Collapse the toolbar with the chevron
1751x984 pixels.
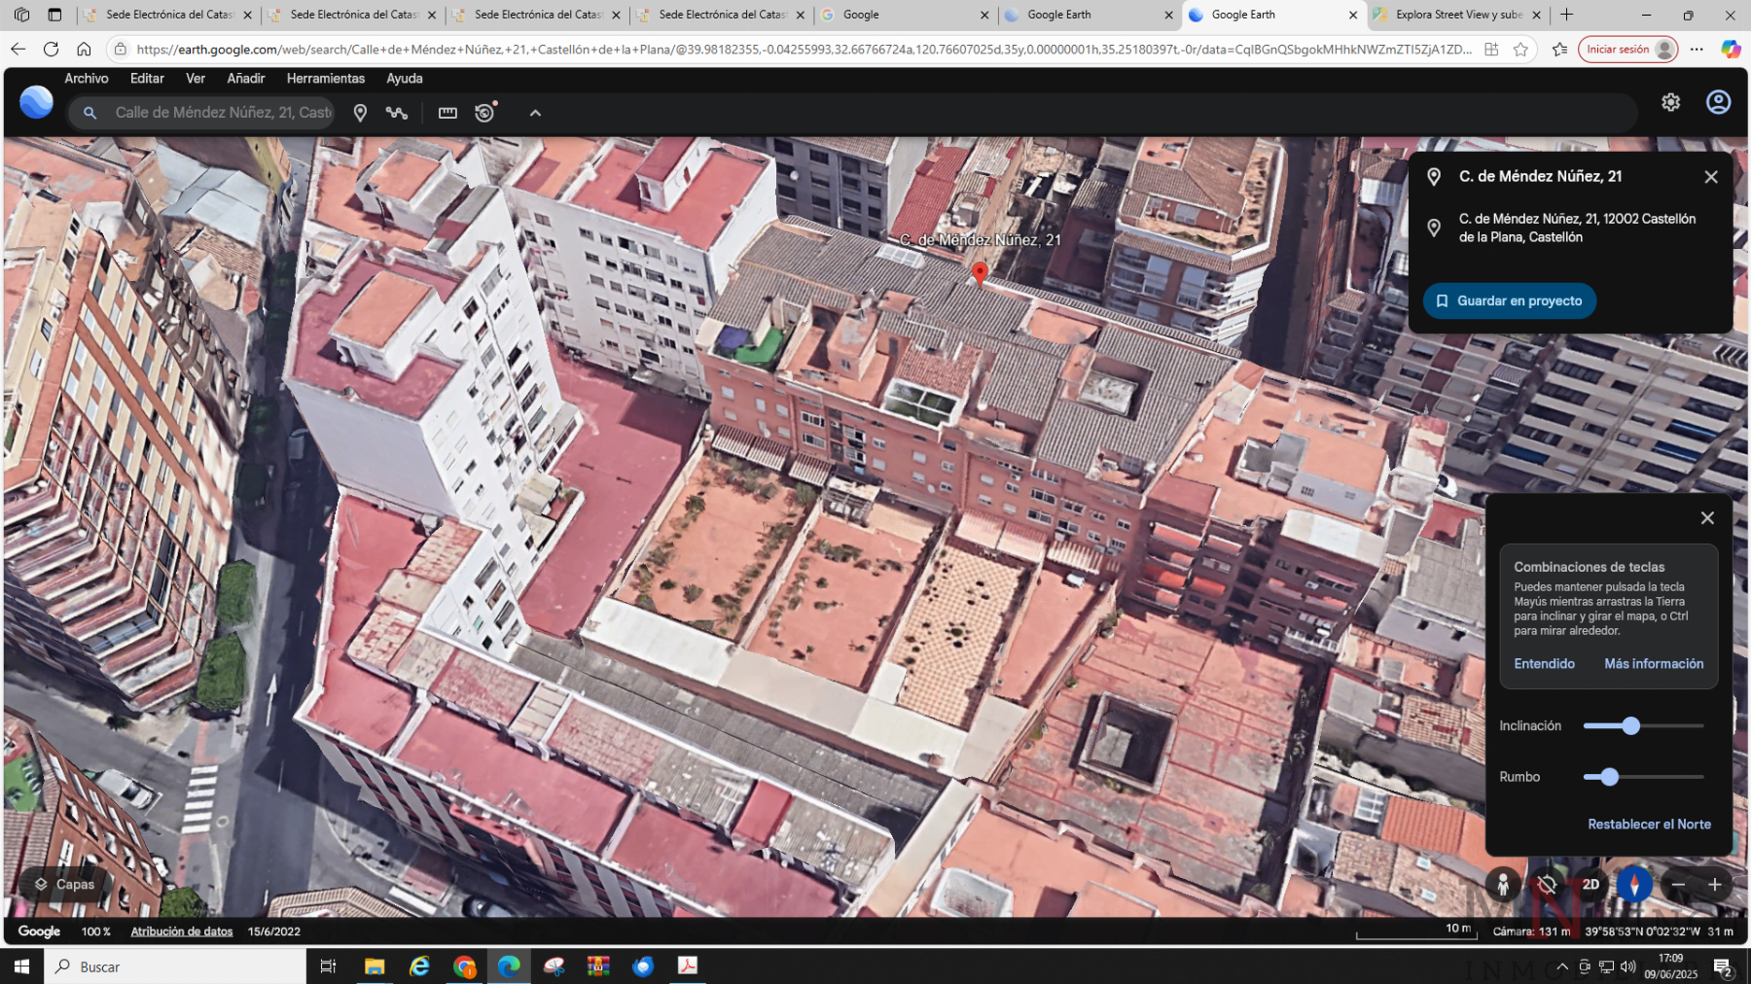pyautogui.click(x=535, y=113)
